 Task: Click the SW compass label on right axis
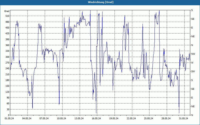[x=193, y=71]
